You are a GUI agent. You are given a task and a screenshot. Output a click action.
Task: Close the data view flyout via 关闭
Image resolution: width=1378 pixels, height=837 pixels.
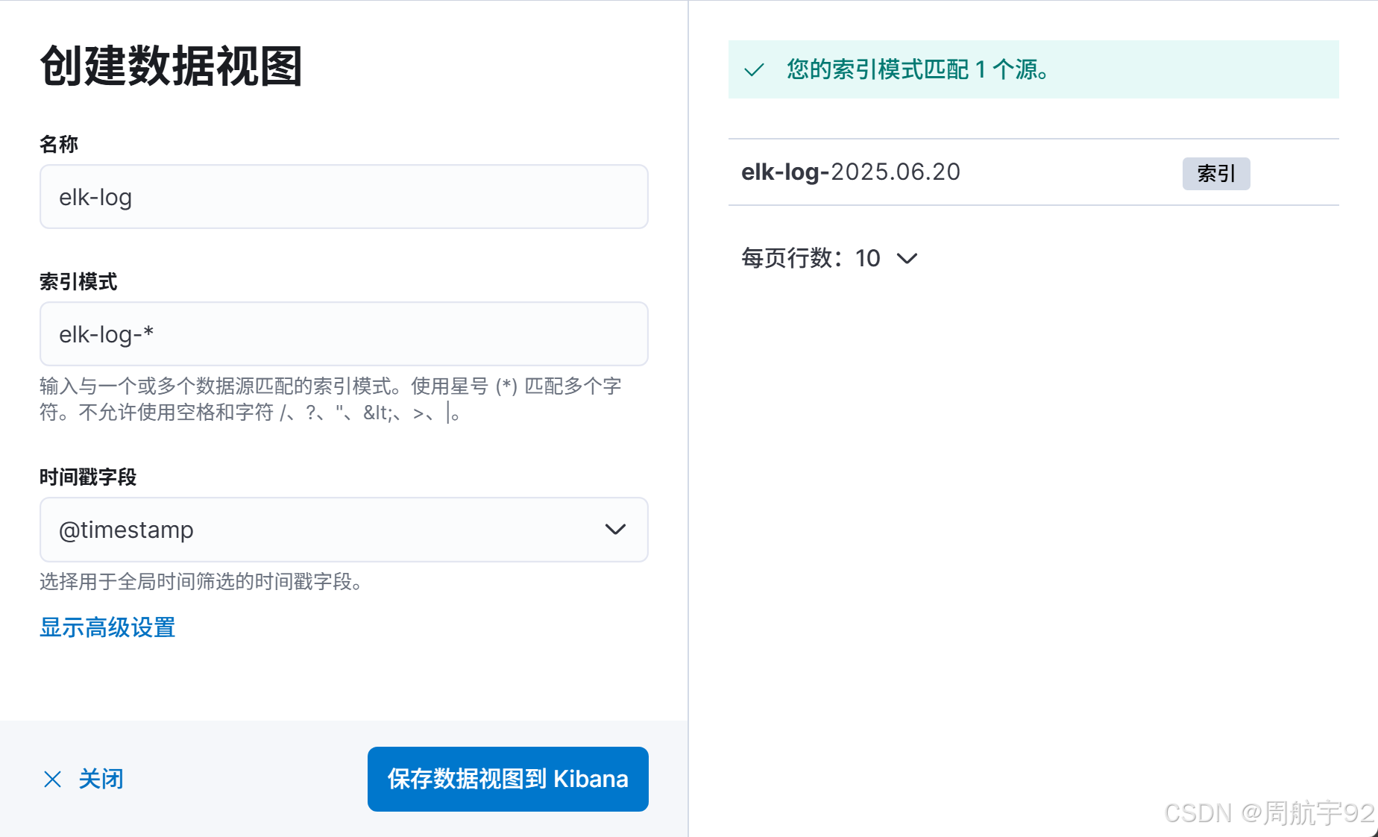pyautogui.click(x=83, y=779)
